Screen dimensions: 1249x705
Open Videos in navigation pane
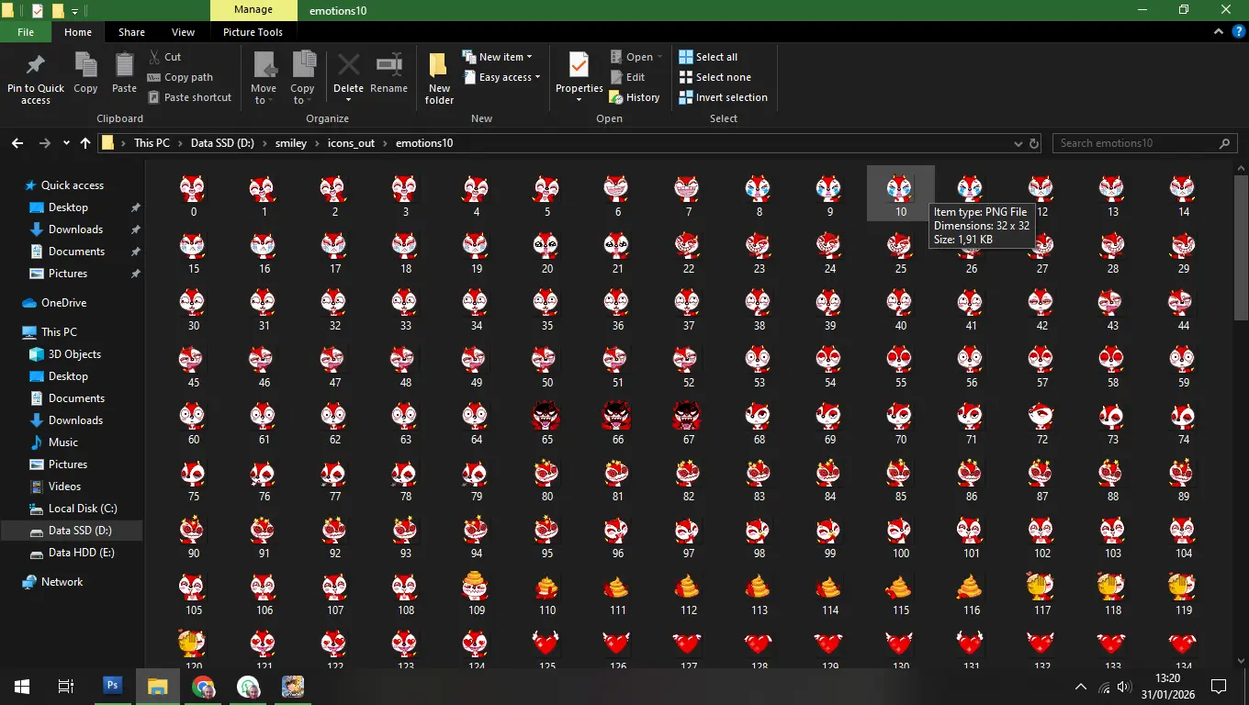pos(64,487)
